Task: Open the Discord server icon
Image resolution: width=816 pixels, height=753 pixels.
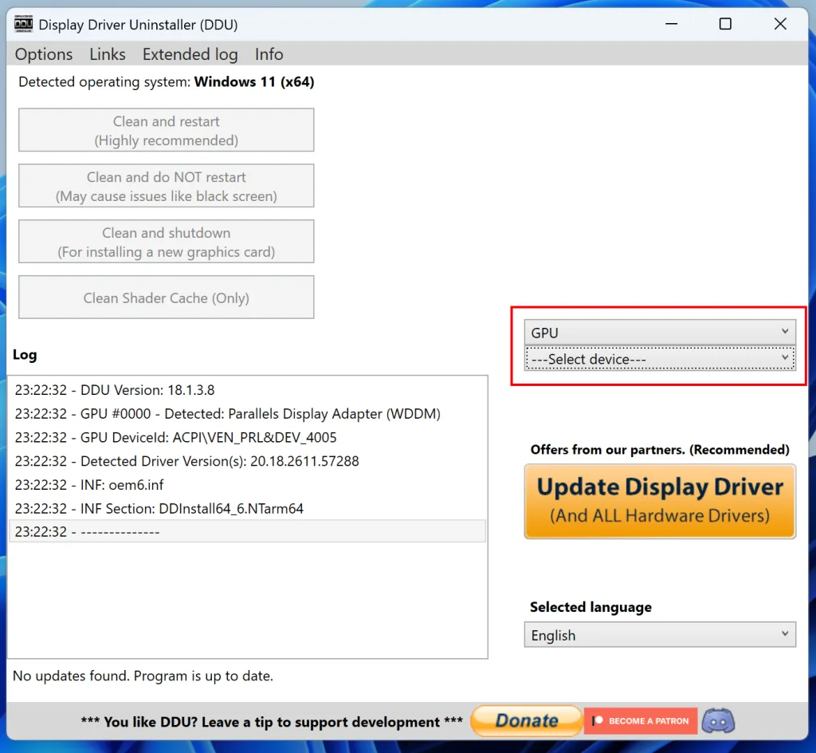Action: [718, 721]
